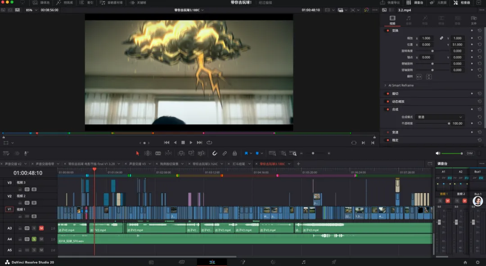The width and height of the screenshot is (486, 266).
Task: Toggle timeline Snapping magnet icon
Action: click(215, 153)
